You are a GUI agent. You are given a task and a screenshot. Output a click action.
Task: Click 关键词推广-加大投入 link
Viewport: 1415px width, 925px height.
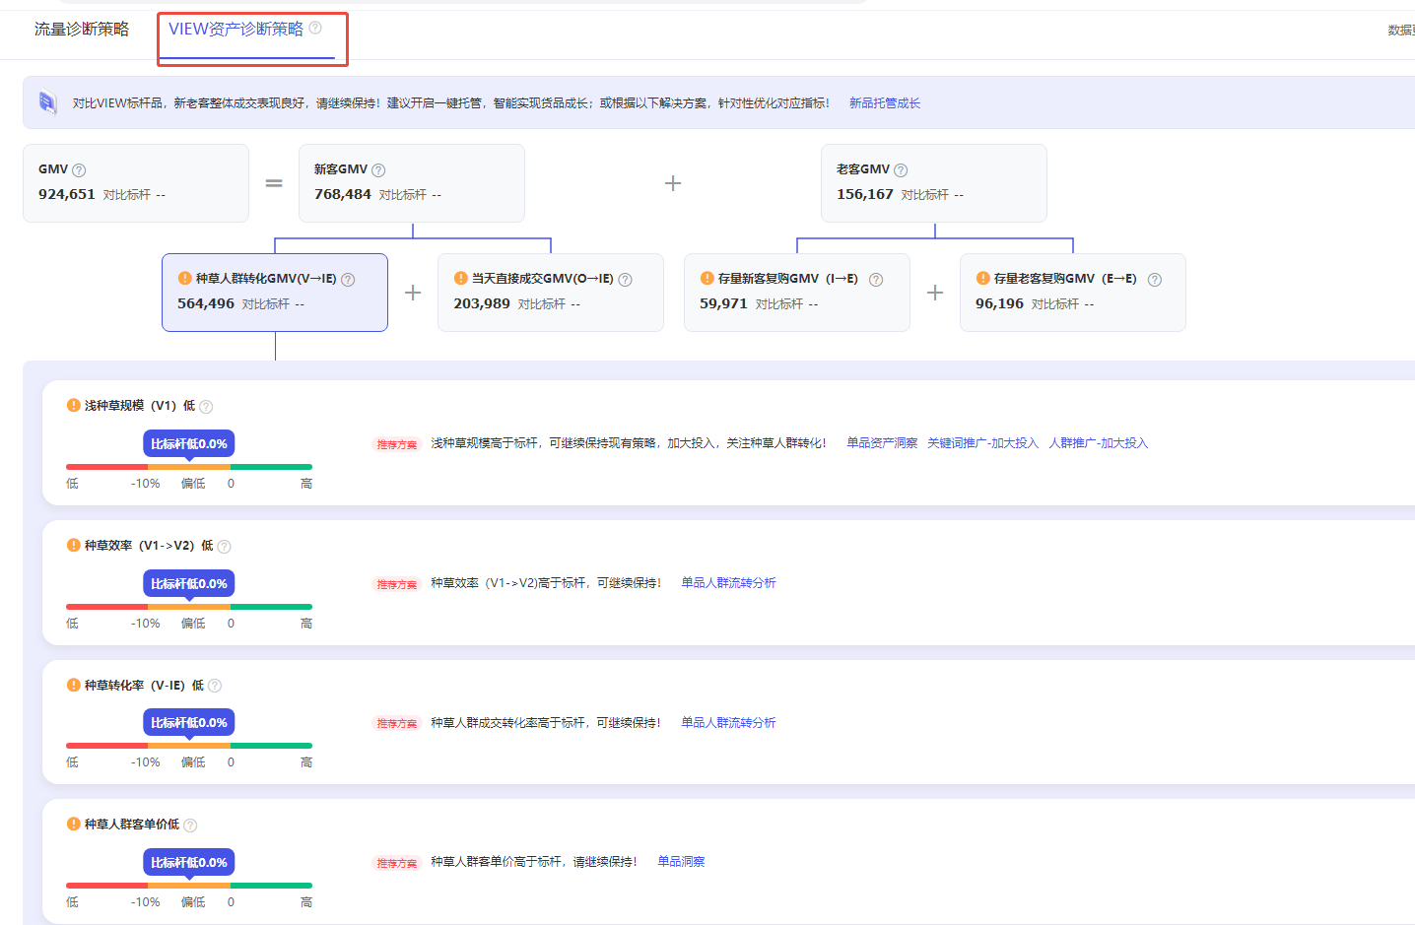(x=982, y=443)
